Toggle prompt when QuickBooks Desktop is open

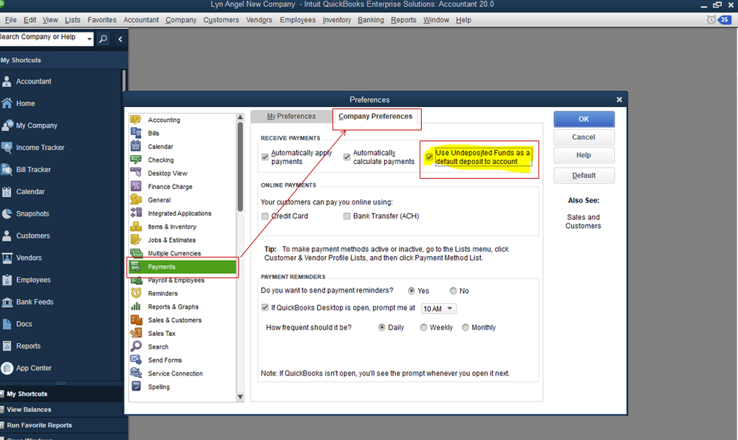[x=265, y=308]
